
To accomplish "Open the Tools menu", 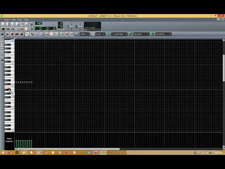I will pyautogui.click(x=20, y=20).
